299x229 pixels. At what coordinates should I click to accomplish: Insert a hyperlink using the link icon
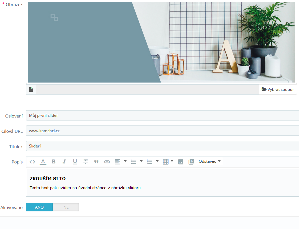[107, 162]
